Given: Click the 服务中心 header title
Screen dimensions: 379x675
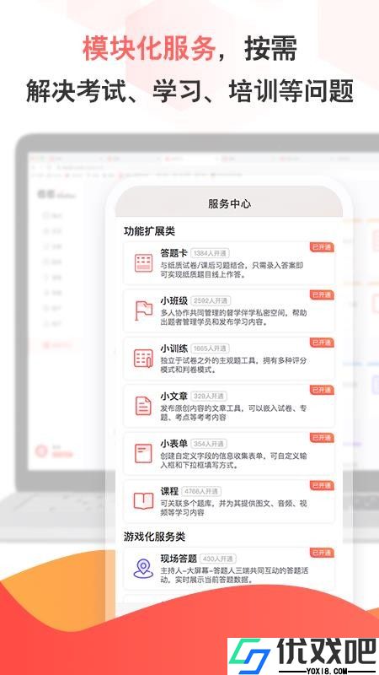Looking at the screenshot, I should click(x=229, y=203).
